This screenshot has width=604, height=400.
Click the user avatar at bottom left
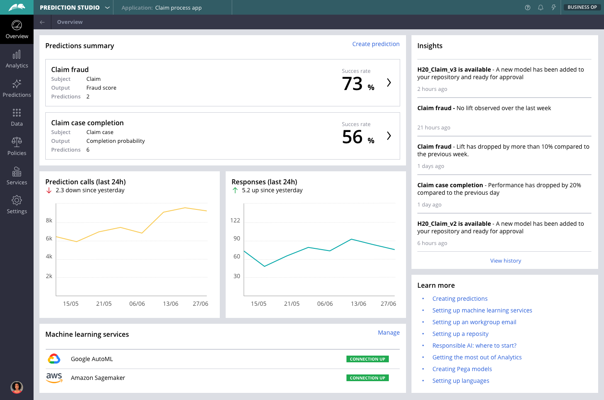[17, 387]
